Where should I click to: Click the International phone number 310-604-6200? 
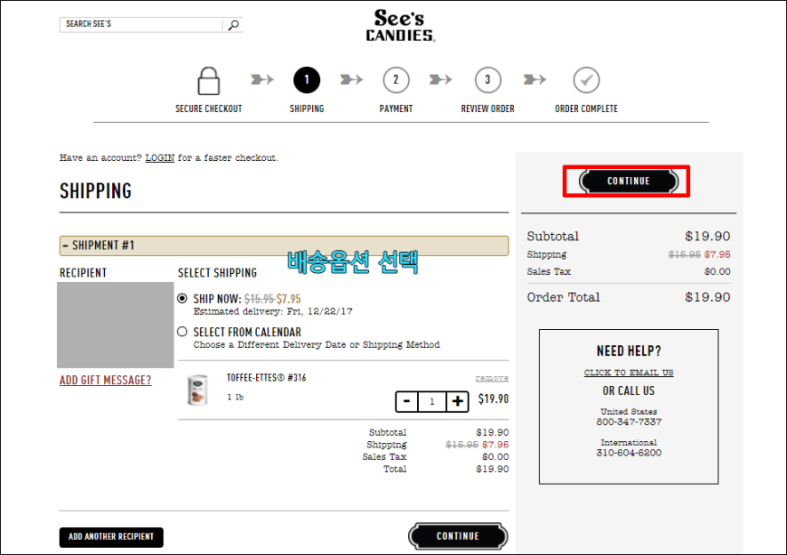point(629,453)
